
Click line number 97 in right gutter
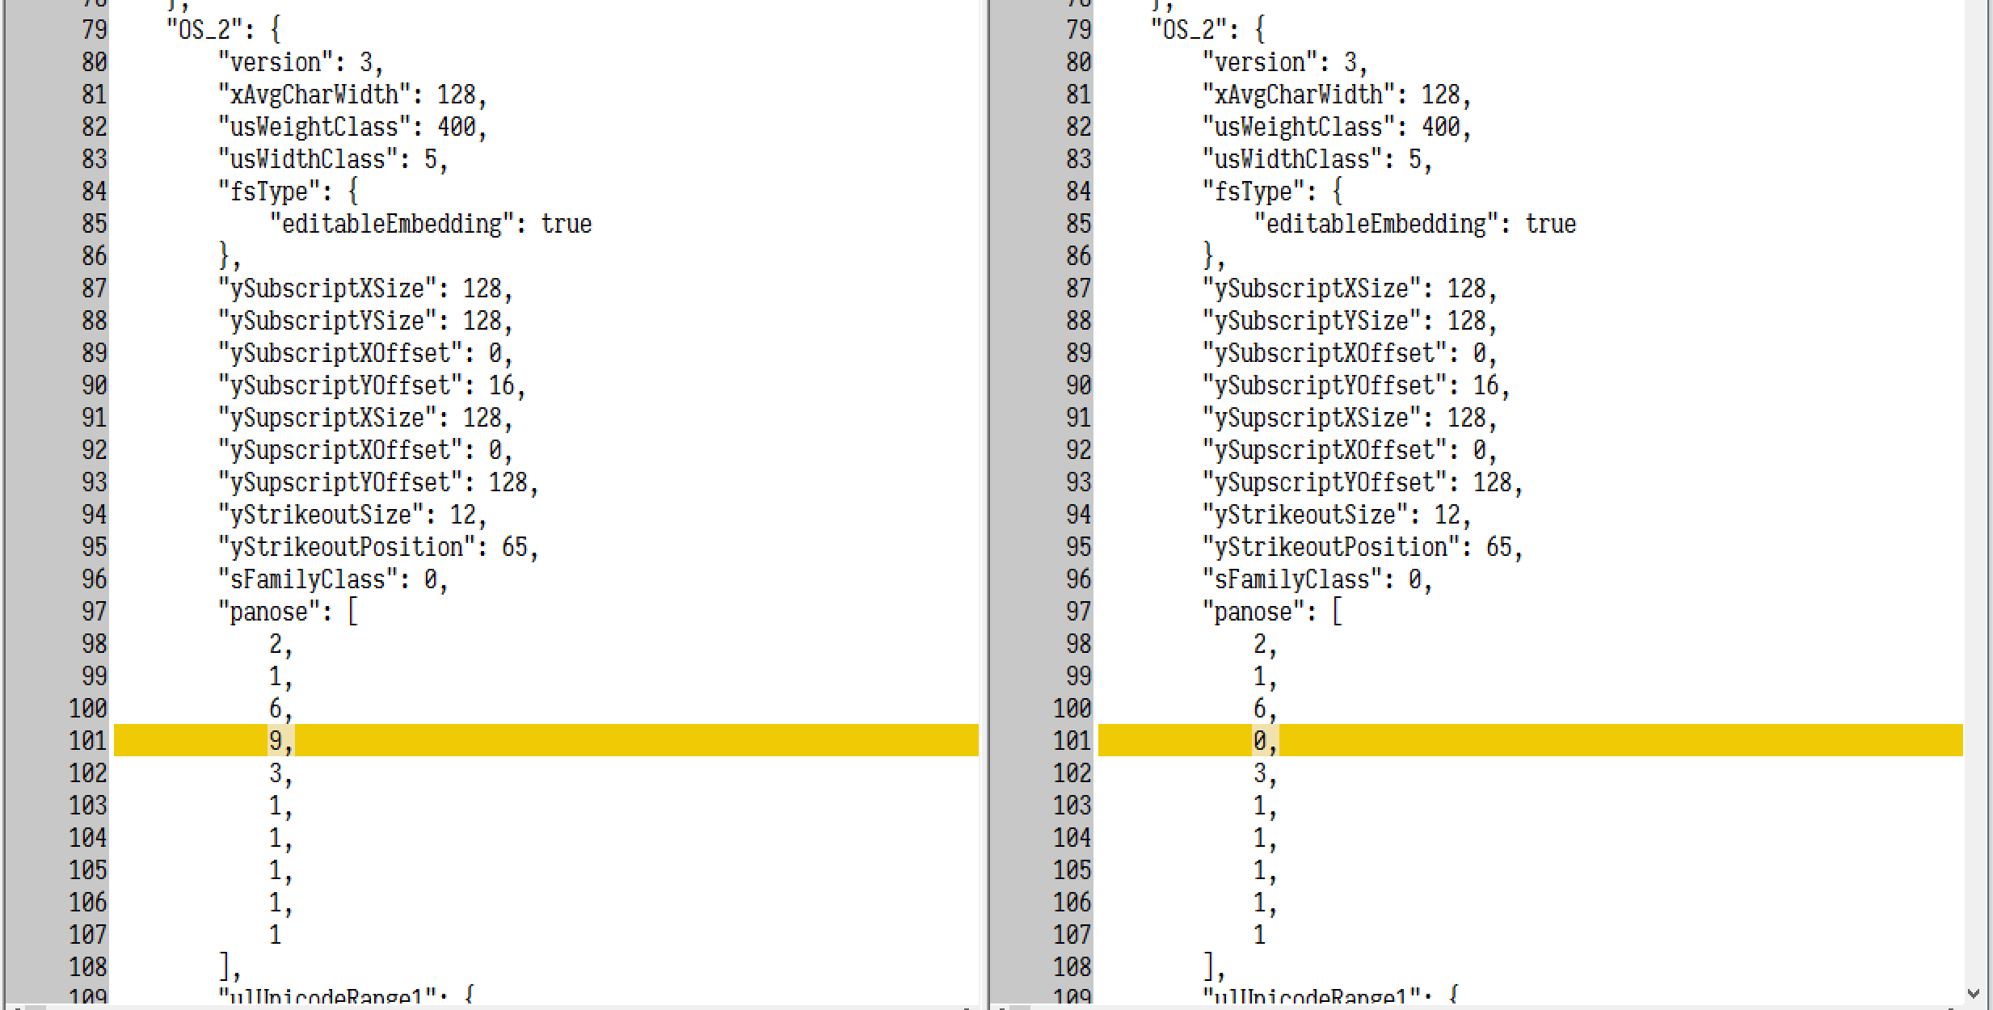point(1078,612)
